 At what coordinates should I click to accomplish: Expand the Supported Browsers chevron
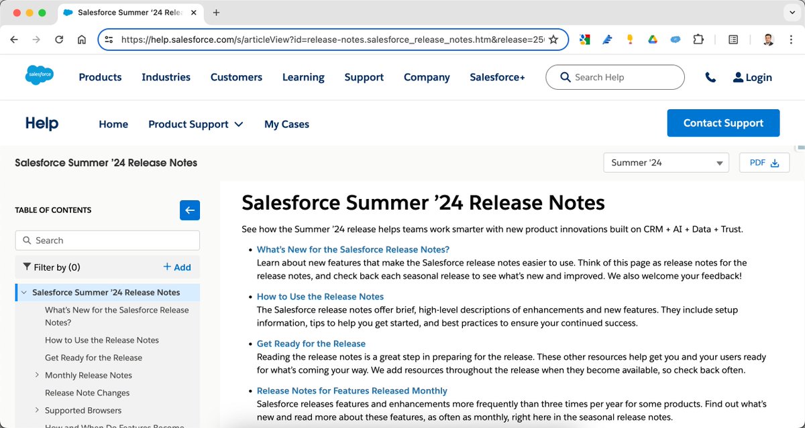[x=37, y=410]
